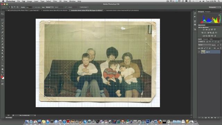The height and width of the screenshot is (125, 222).
Task: Open the Filter menu
Action: pyautogui.click(x=55, y=1)
